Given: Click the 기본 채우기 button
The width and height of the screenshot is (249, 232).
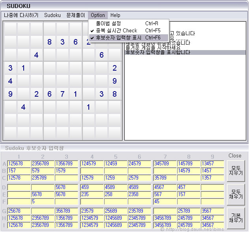Looking at the screenshot, I should pyautogui.click(x=236, y=217).
